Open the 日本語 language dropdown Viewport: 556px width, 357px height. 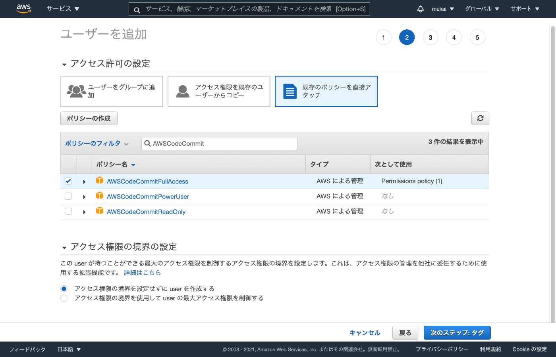click(x=69, y=349)
